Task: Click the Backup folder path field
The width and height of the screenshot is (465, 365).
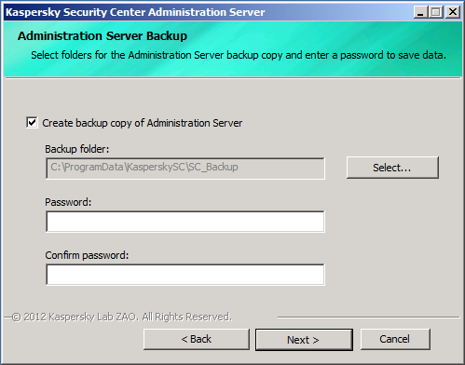Action: tap(185, 169)
